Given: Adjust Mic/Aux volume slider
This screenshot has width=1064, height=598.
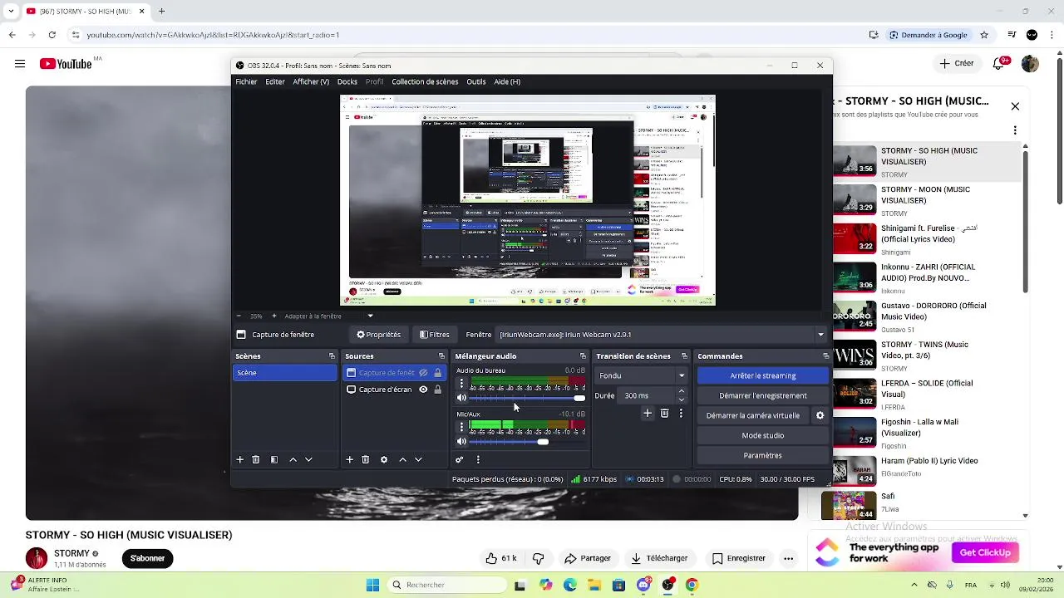Looking at the screenshot, I should pos(528,442).
